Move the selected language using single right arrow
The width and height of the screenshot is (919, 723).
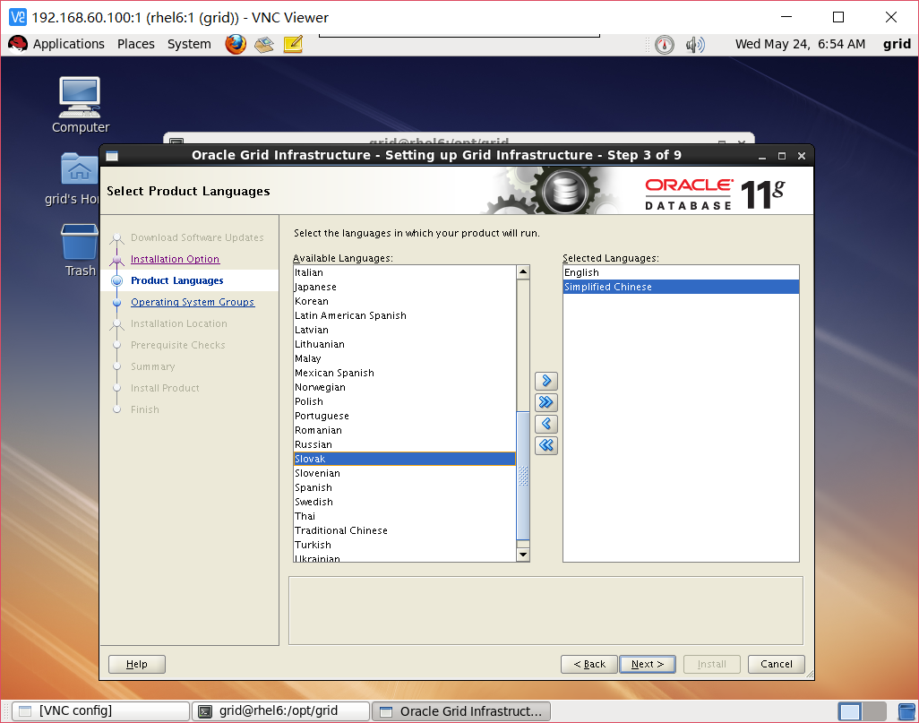[x=545, y=380]
